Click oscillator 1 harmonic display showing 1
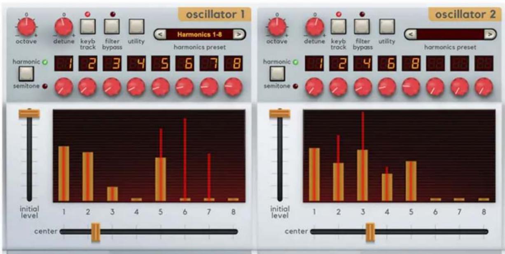Viewport: 505px width, 254px height. click(63, 64)
